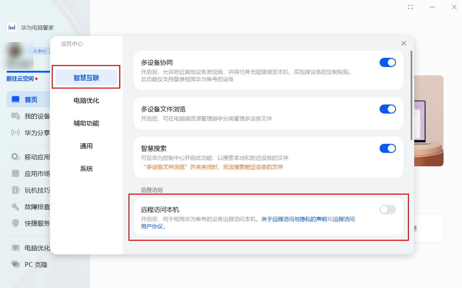The width and height of the screenshot is (462, 288).
Task: Click the Huawei PC Manager logo icon
Action: tap(12, 27)
